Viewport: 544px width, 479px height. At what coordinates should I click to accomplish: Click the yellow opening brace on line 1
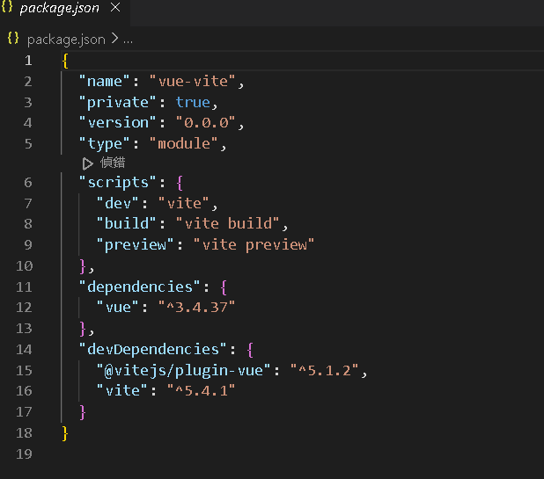65,61
